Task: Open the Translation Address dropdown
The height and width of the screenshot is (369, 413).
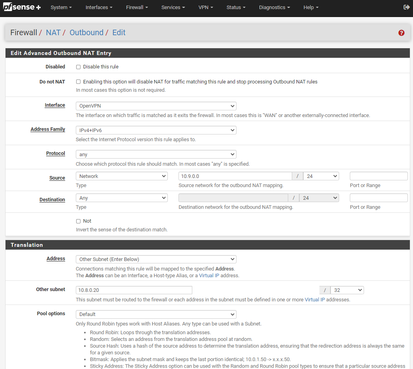Action: coord(156,259)
